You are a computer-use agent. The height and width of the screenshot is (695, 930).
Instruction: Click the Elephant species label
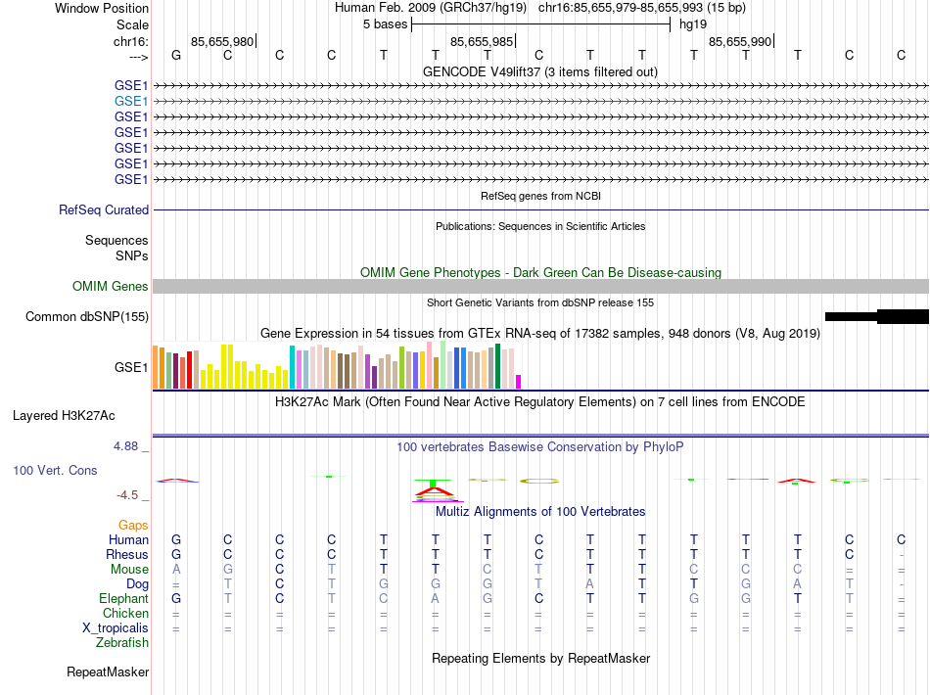(x=123, y=598)
